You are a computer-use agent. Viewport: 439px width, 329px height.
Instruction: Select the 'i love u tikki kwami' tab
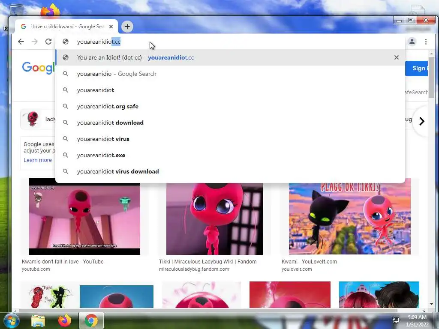[66, 27]
